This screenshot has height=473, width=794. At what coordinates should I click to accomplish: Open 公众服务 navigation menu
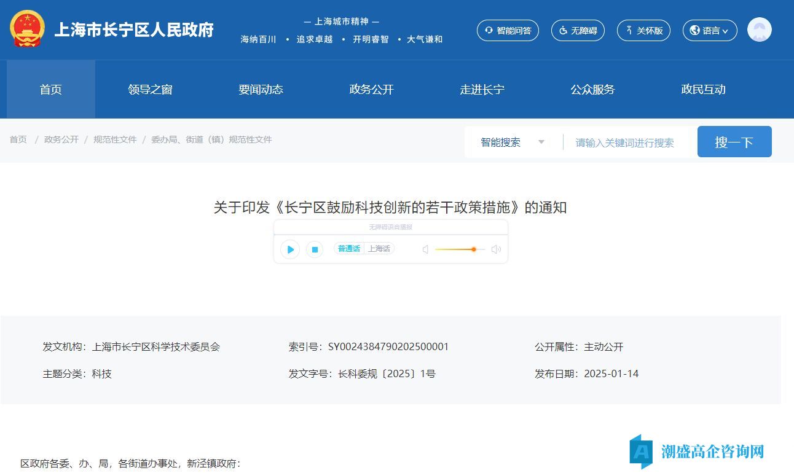[592, 90]
